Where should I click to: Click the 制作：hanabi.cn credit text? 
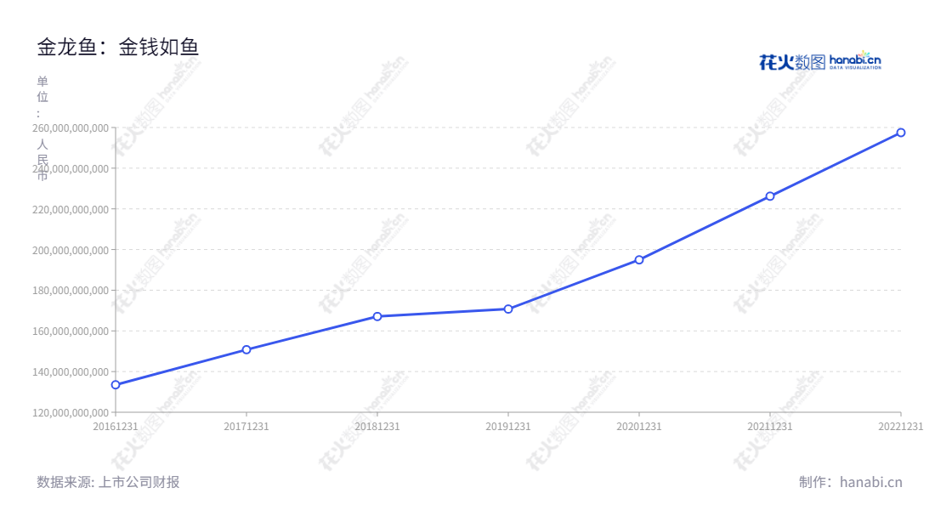click(x=850, y=482)
